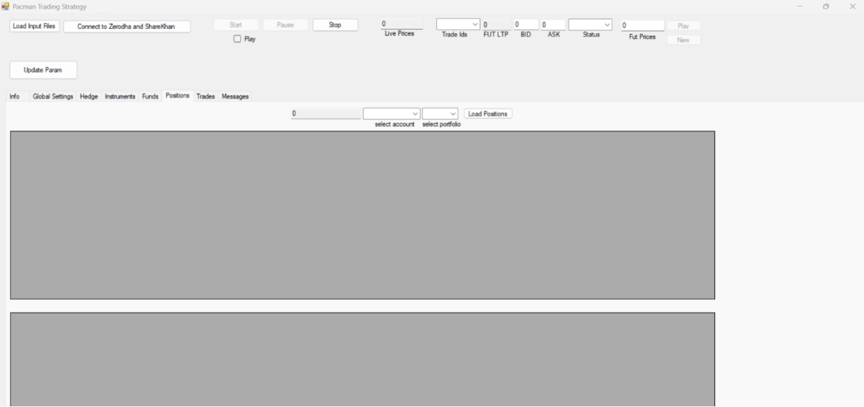Viewport: 864px width, 407px height.
Task: Expand the select portfolio dropdown
Action: coord(440,114)
